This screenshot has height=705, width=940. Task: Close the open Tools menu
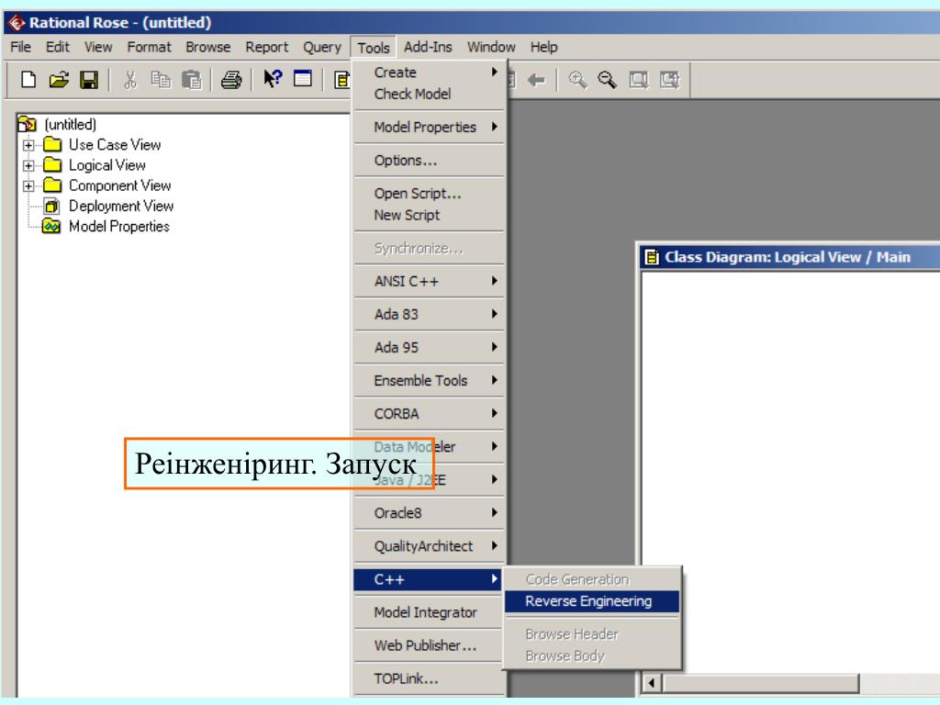coord(374,48)
